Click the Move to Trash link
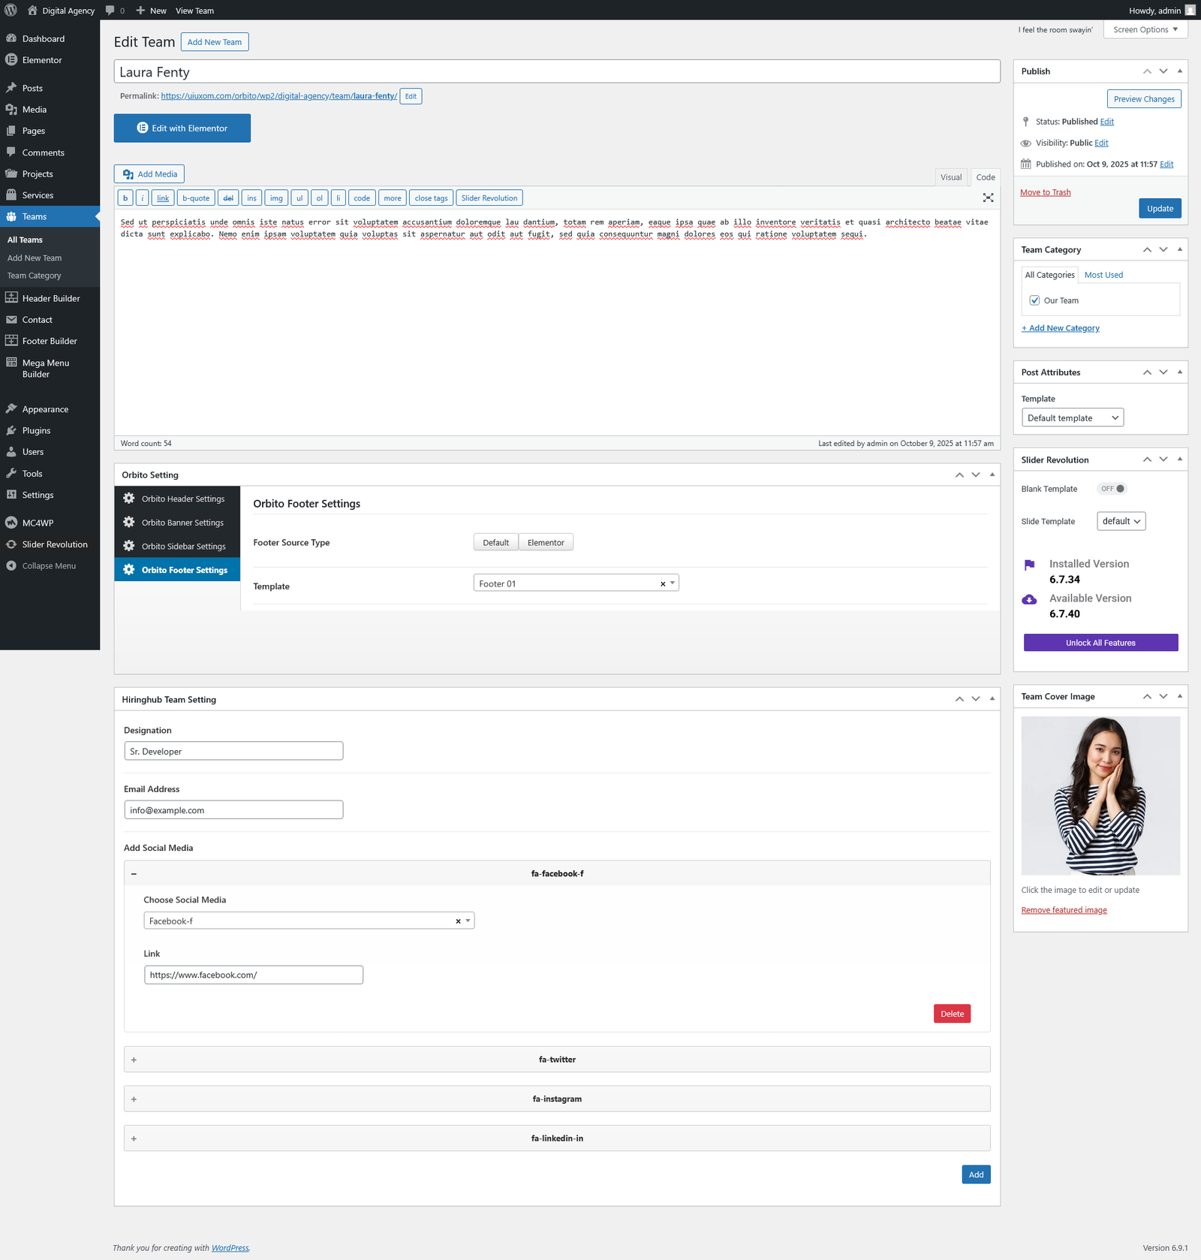Image resolution: width=1201 pixels, height=1260 pixels. 1045,192
